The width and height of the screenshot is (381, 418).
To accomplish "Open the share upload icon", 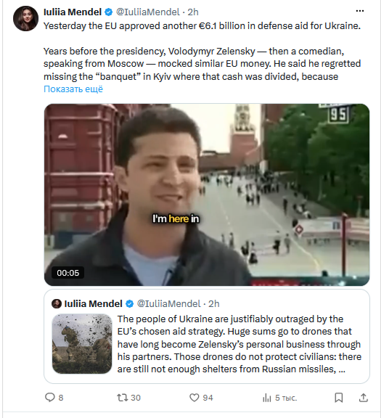I will point(364,398).
